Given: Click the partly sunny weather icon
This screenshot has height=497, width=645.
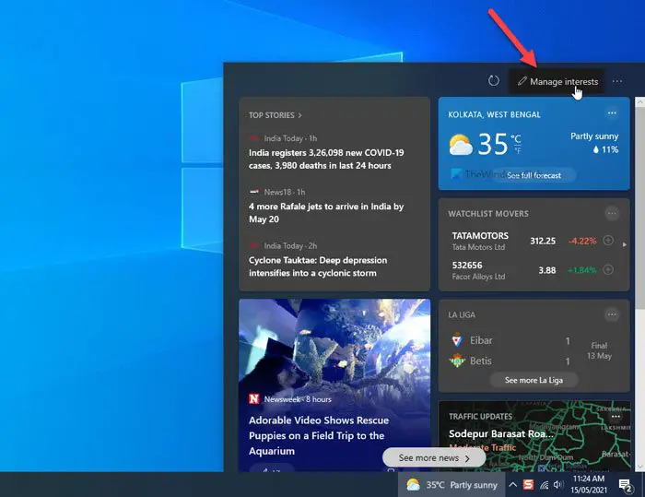Looking at the screenshot, I should (461, 145).
